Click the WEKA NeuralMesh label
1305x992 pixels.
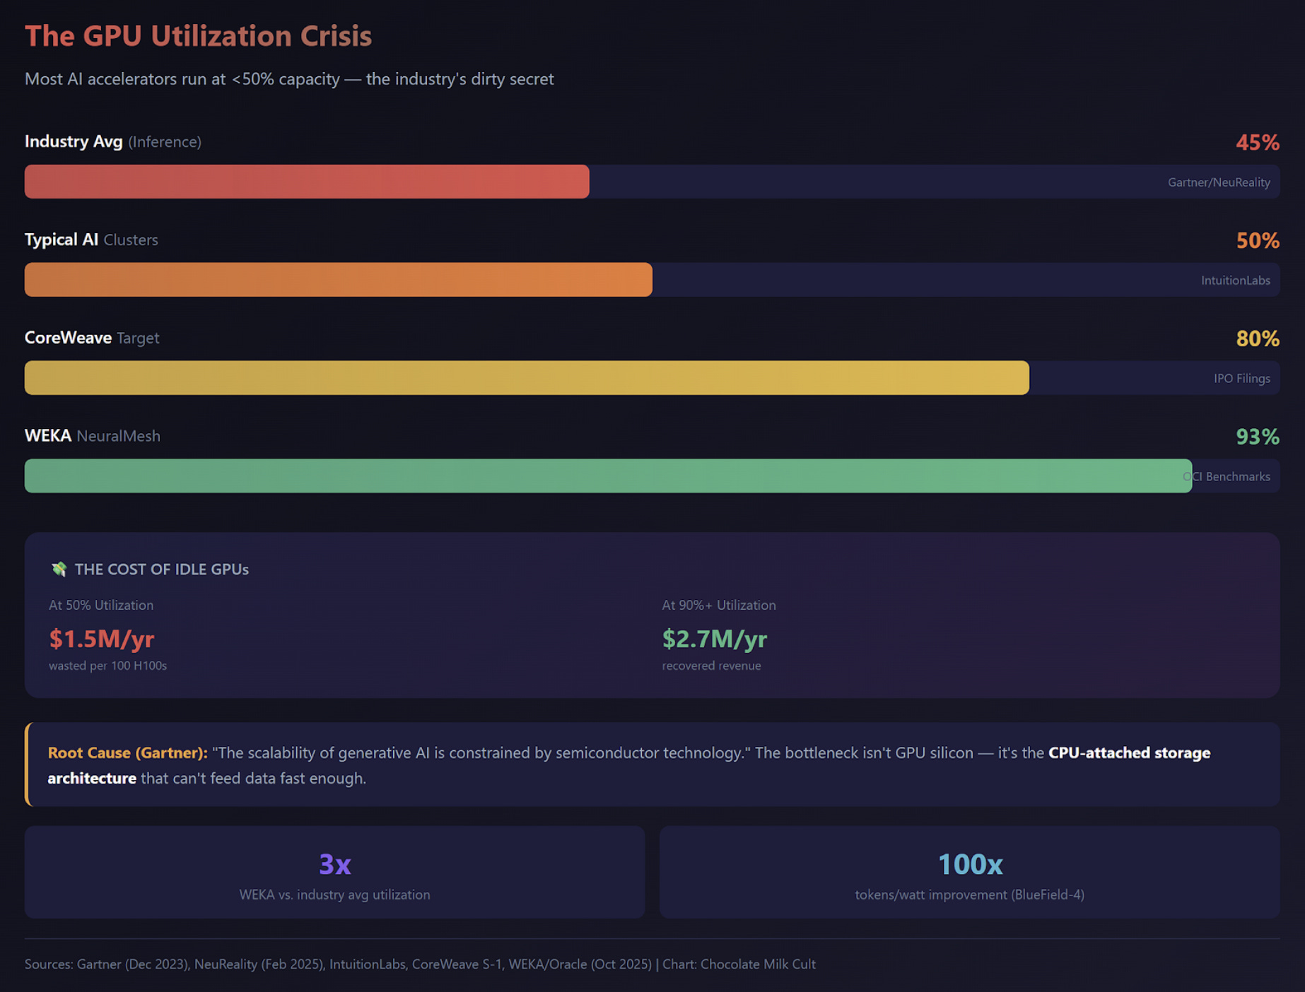click(x=93, y=436)
